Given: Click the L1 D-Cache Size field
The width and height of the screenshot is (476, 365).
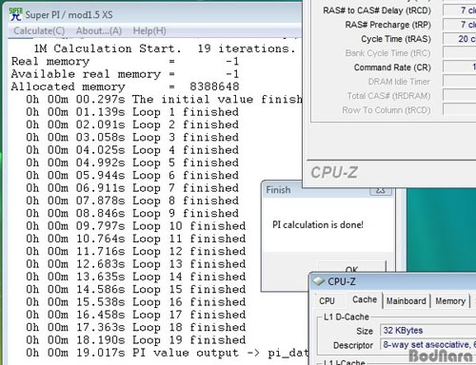Looking at the screenshot, I should (x=427, y=331).
